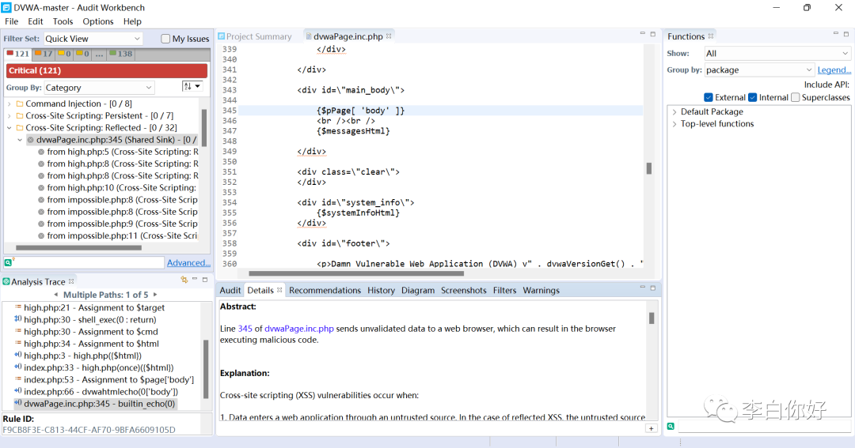Click the red Critical (121) header bar

pyautogui.click(x=107, y=70)
